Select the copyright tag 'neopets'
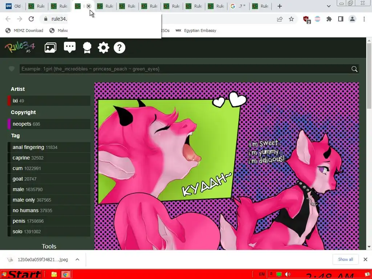 tap(49, 124)
